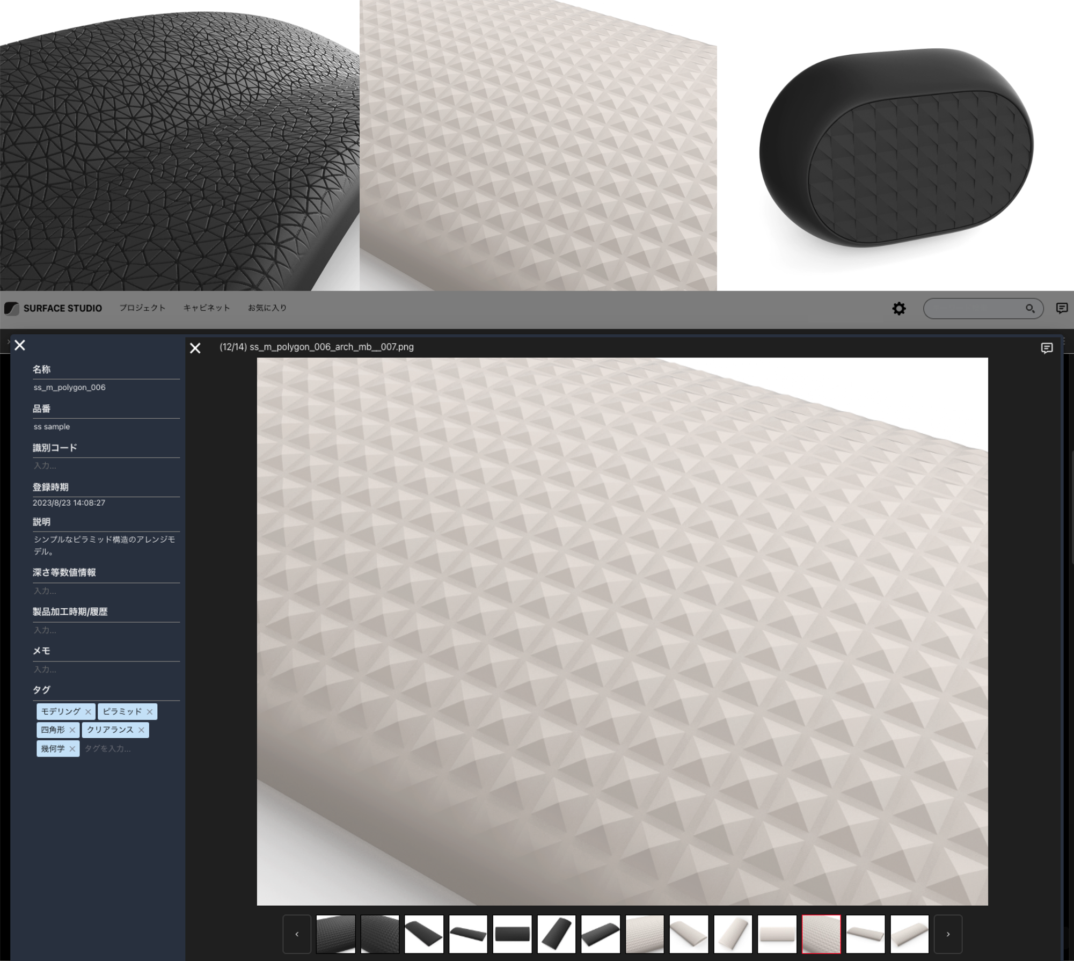Remove the ピラミッド tag
The height and width of the screenshot is (961, 1074).
click(x=150, y=712)
